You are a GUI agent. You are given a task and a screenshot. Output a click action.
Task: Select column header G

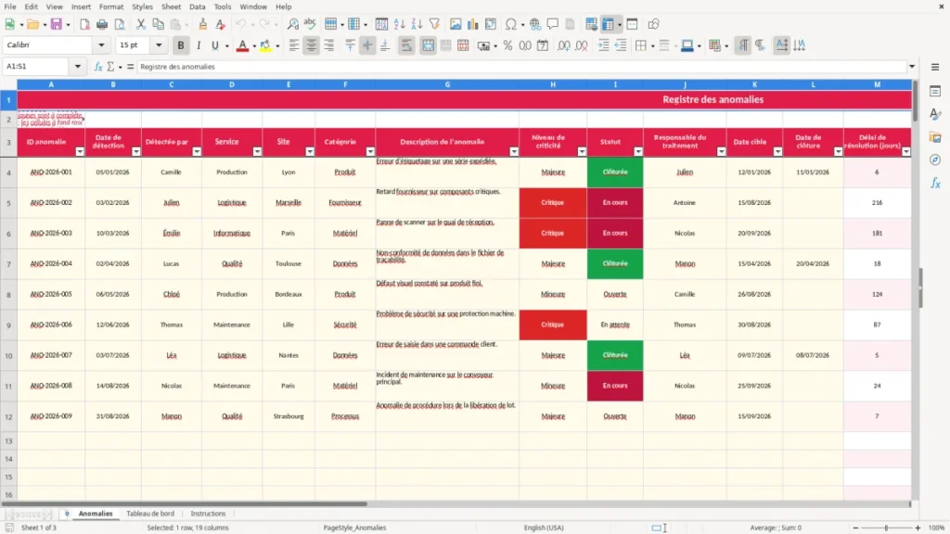click(447, 84)
